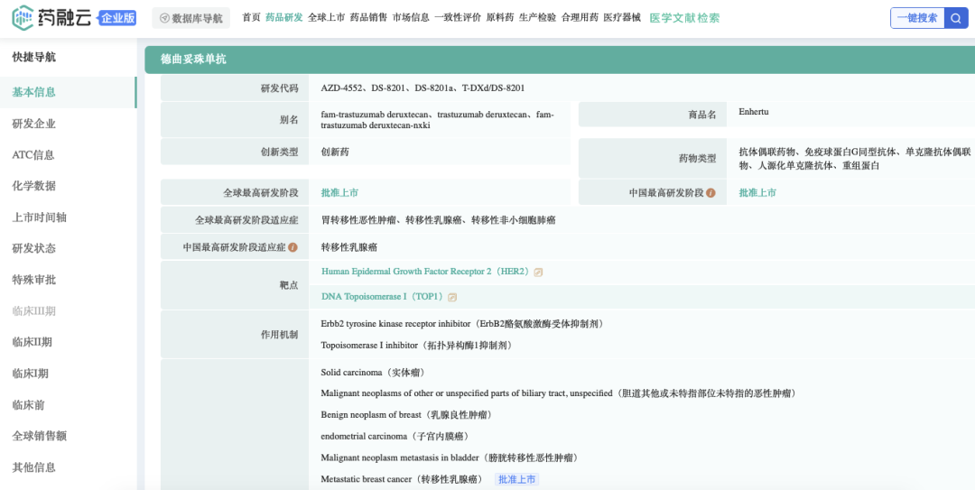
Task: Open 药品销售 menu item
Action: point(368,17)
